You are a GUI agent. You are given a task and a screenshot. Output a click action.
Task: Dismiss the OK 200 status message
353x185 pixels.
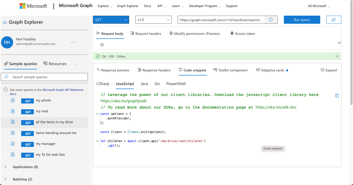pos(337,57)
